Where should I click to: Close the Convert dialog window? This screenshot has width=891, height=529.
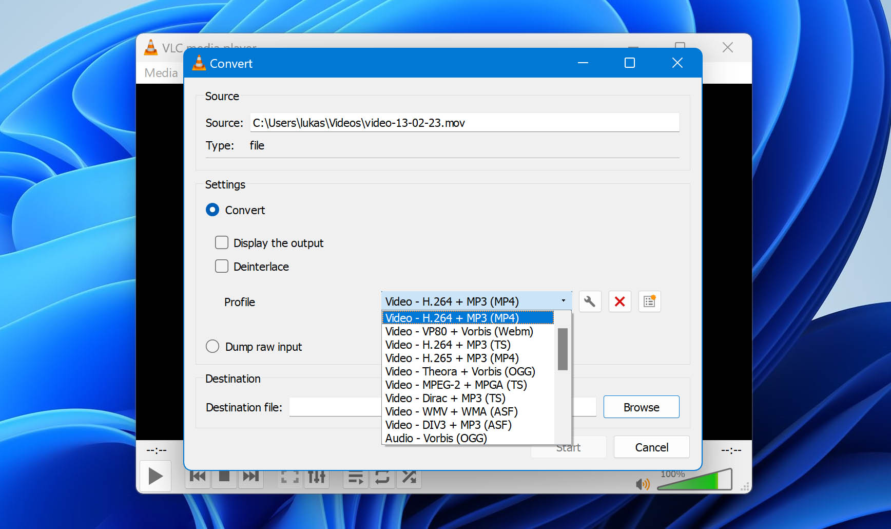pyautogui.click(x=677, y=63)
